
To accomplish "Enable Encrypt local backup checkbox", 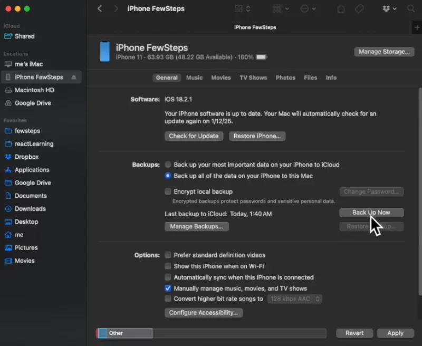I will 168,191.
